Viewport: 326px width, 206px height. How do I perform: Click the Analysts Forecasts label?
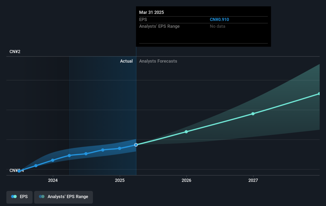coord(158,61)
